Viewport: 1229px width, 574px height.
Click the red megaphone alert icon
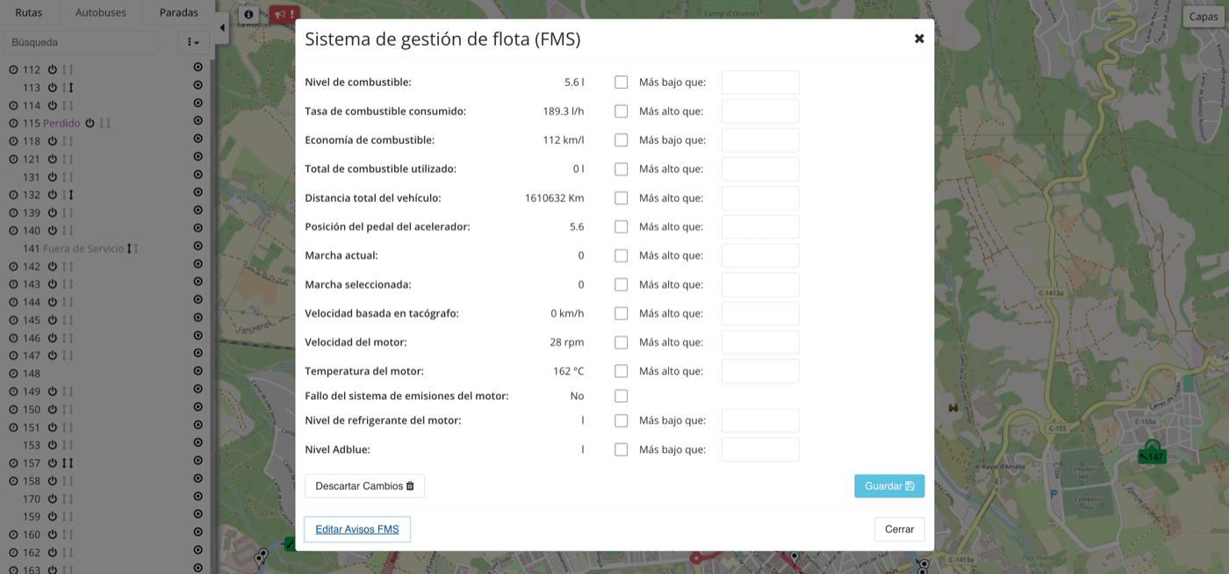(x=281, y=12)
